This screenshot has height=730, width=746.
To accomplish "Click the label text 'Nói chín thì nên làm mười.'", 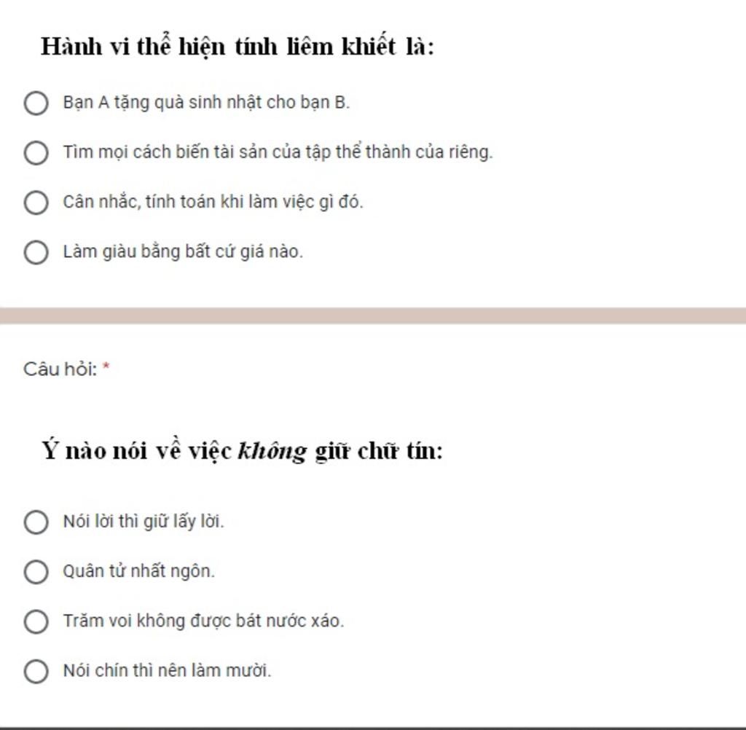I will click(167, 670).
